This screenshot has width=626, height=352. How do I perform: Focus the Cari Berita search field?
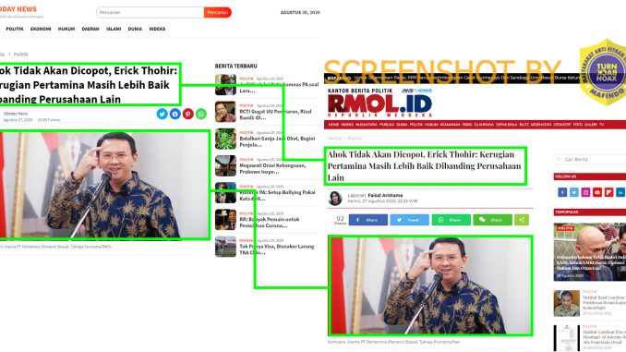(590, 159)
